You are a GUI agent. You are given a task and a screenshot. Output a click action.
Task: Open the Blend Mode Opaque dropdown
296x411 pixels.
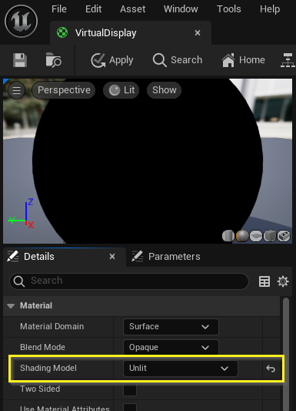[x=171, y=347]
